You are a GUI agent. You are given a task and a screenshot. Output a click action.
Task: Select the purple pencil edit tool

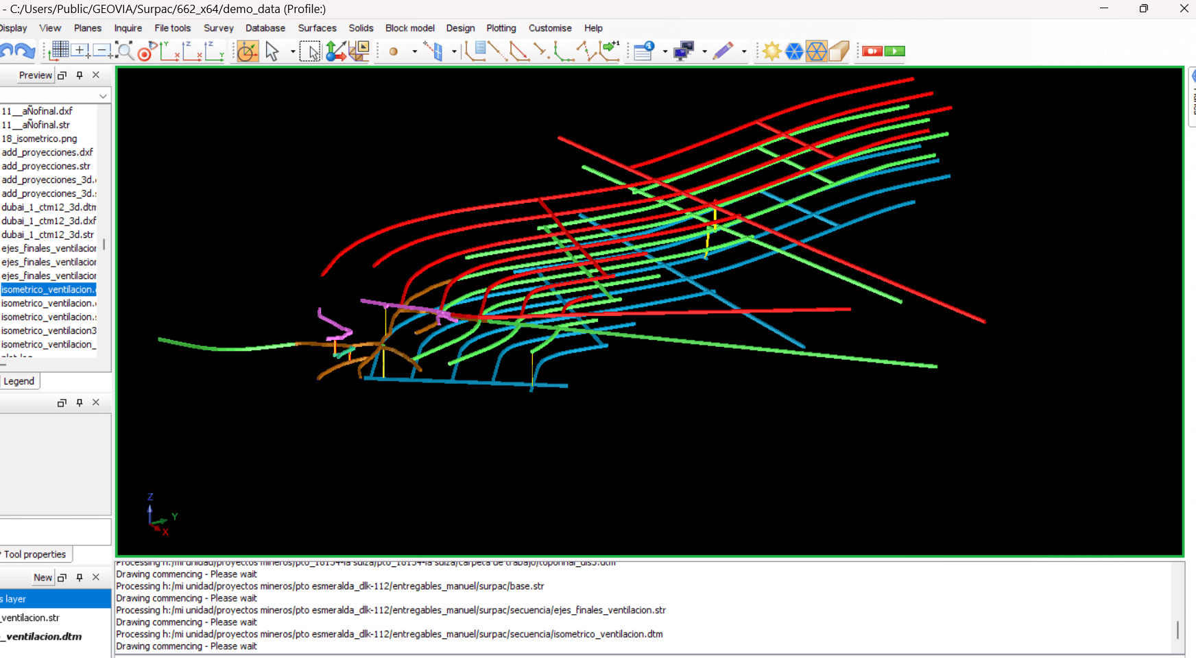point(723,51)
